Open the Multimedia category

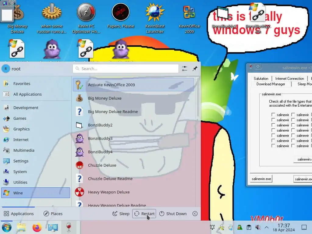tap(36, 151)
